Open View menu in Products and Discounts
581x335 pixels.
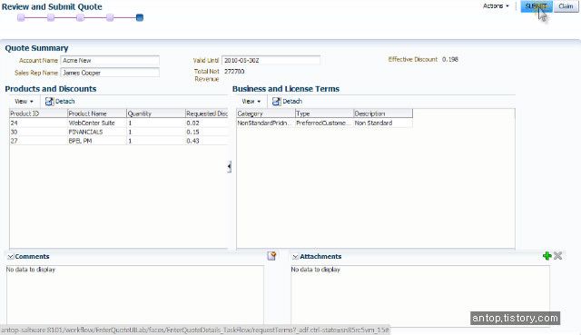(24, 101)
